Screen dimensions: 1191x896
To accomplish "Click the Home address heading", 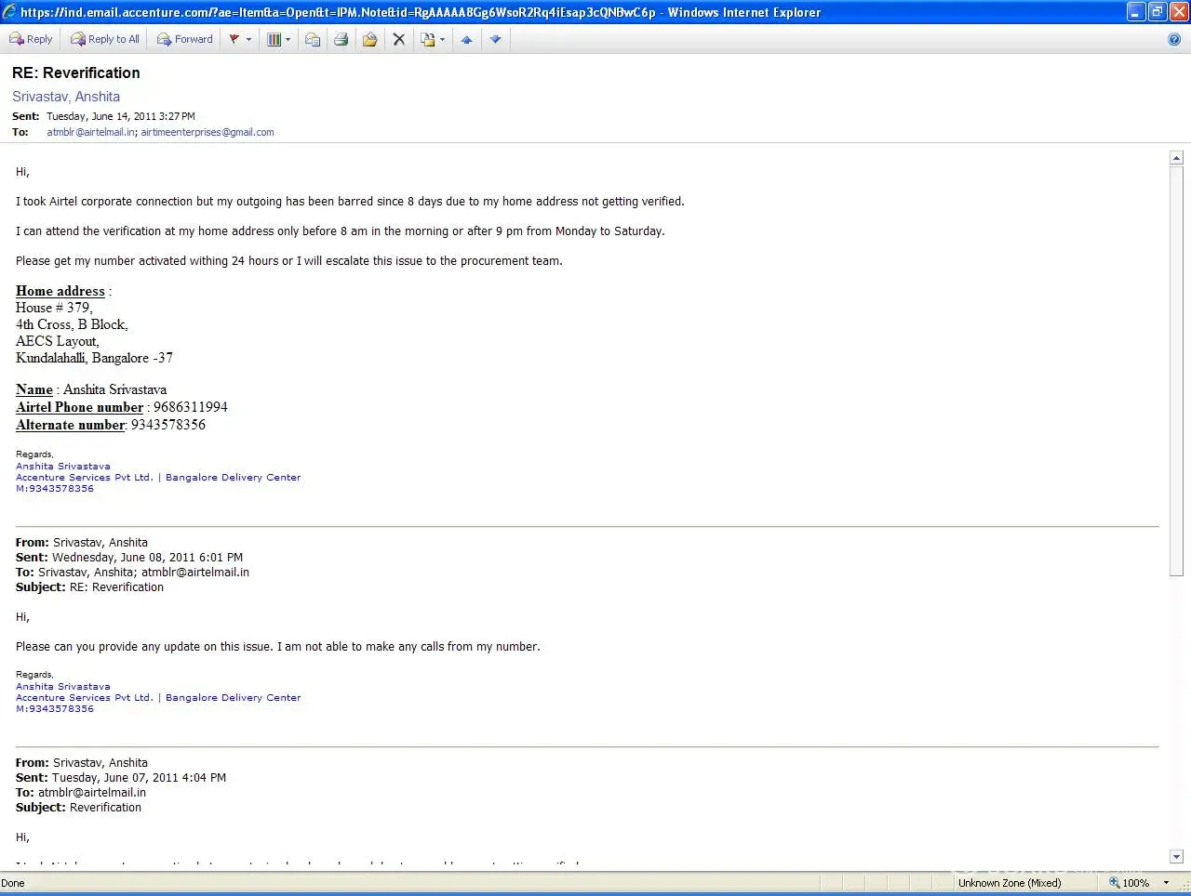I will tap(60, 291).
